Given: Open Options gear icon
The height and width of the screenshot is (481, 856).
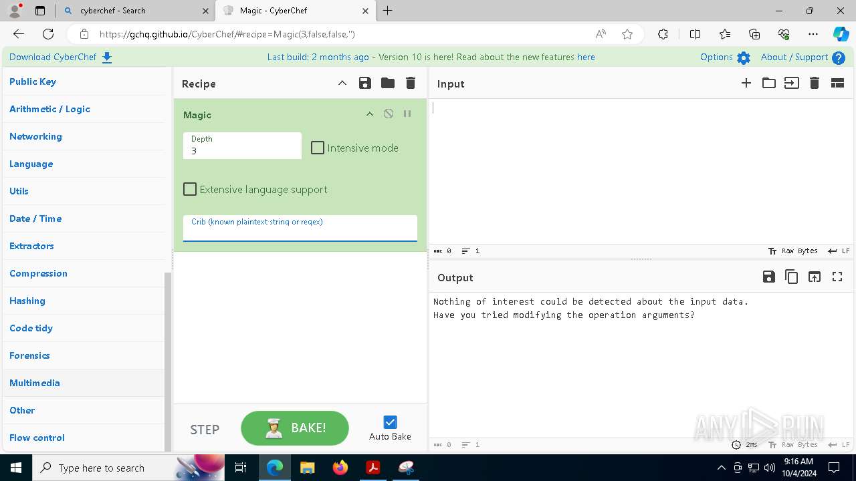Looking at the screenshot, I should [744, 57].
